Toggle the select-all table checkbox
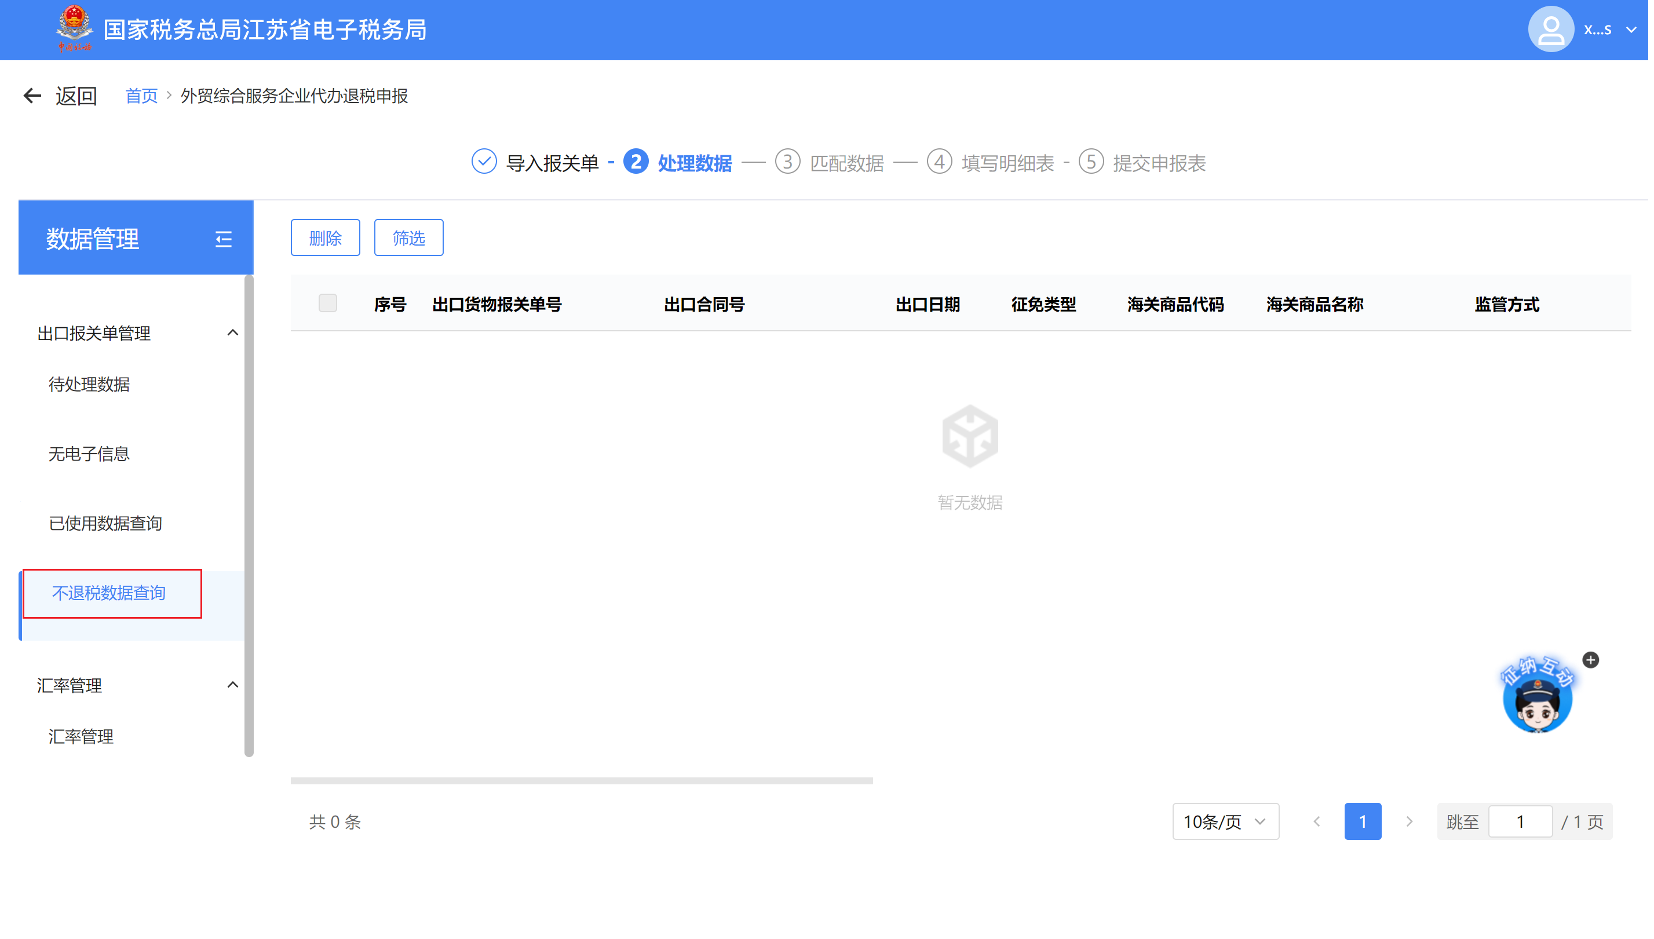Screen dimensions: 1654x939 [329, 304]
